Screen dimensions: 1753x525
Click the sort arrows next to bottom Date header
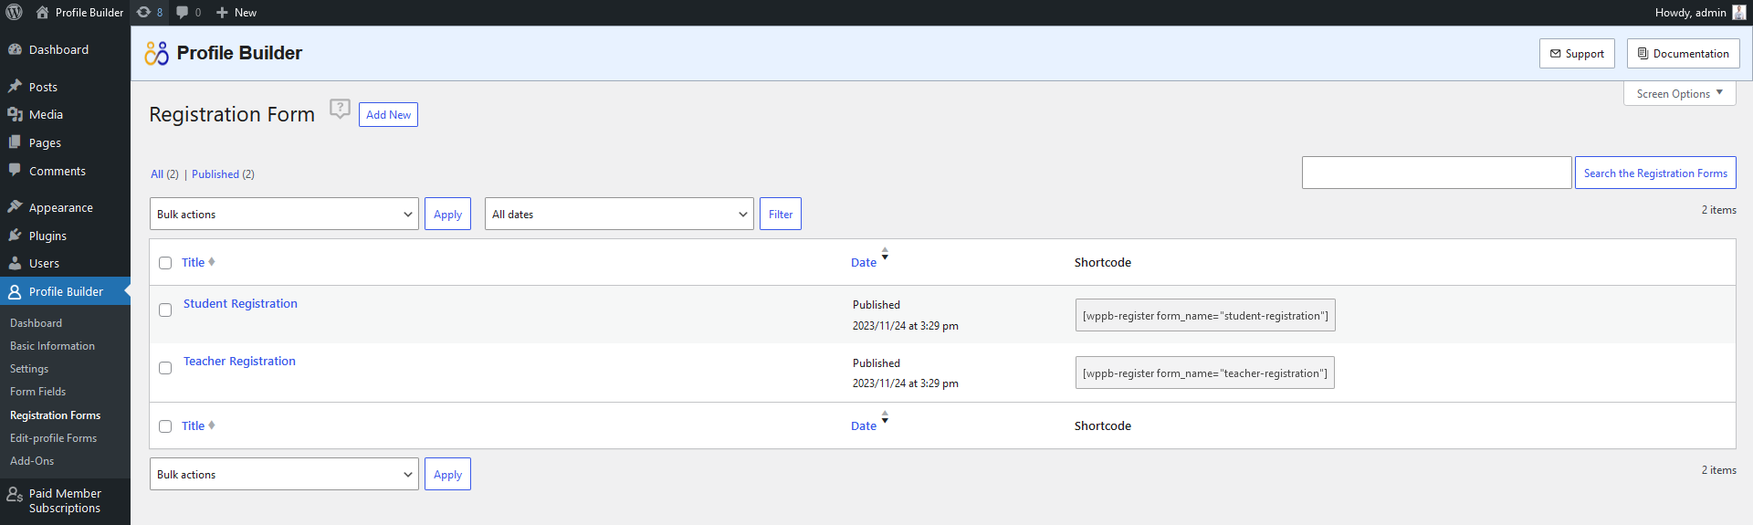tap(885, 417)
